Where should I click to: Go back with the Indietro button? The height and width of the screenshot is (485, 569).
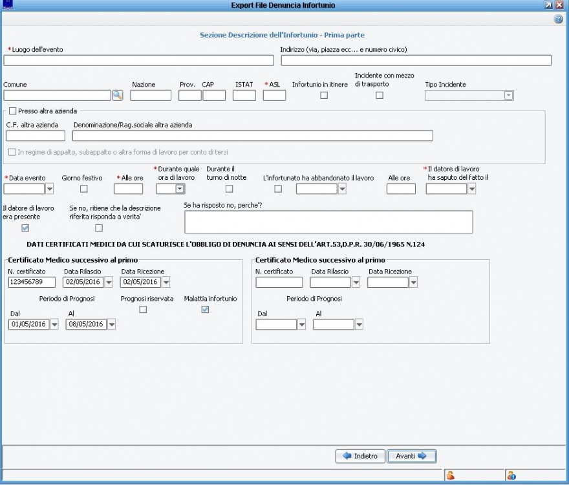pyautogui.click(x=360, y=456)
